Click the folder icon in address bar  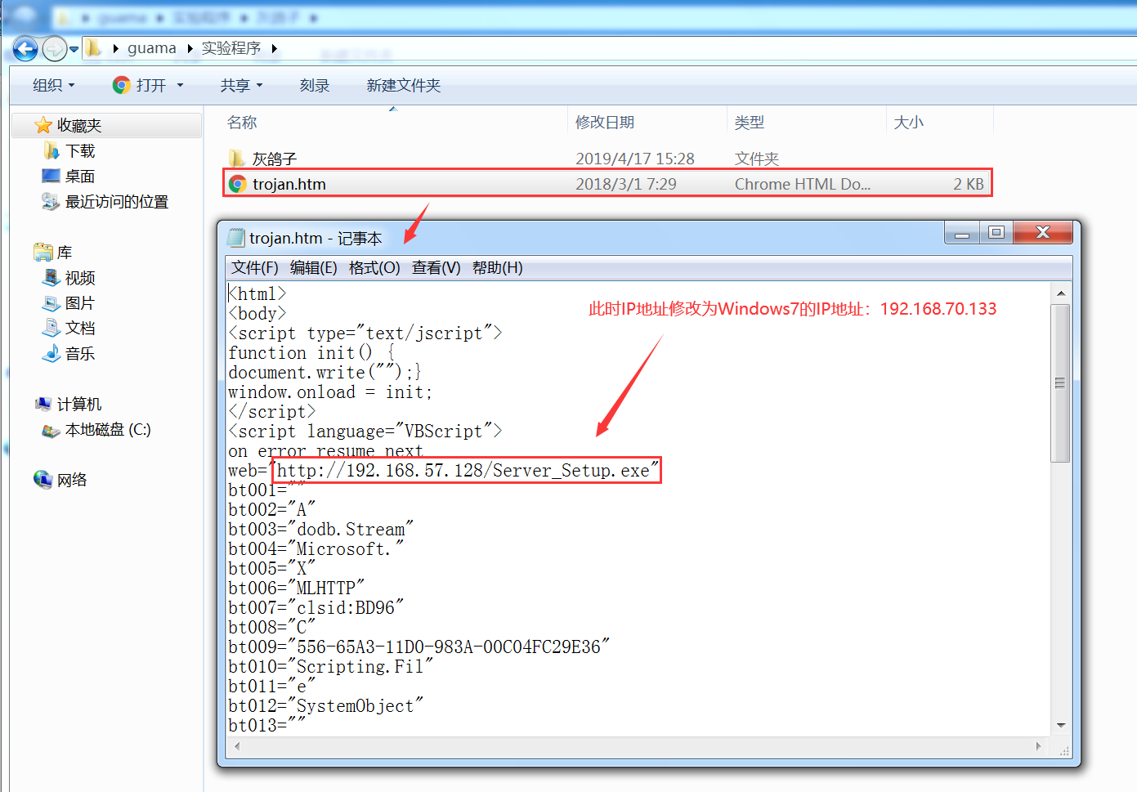click(95, 48)
